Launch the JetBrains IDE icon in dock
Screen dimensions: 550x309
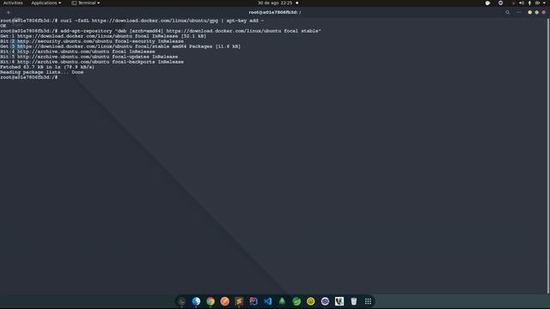coord(254,301)
